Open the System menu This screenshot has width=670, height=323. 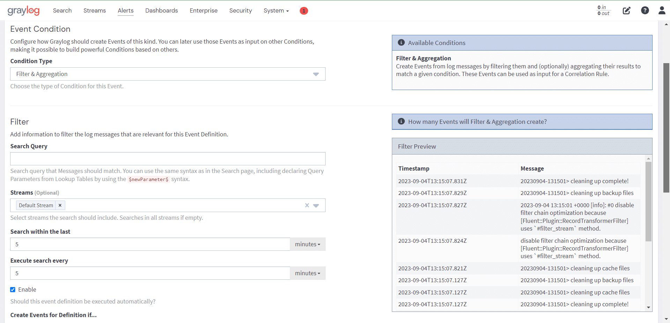(276, 10)
